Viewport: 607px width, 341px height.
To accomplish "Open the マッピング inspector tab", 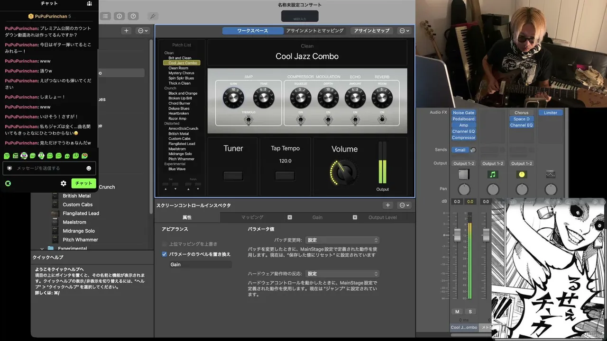I will tap(252, 217).
